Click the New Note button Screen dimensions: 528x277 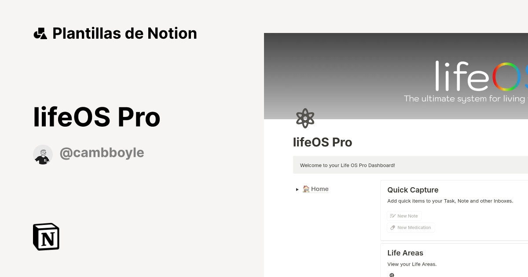[x=404, y=216]
